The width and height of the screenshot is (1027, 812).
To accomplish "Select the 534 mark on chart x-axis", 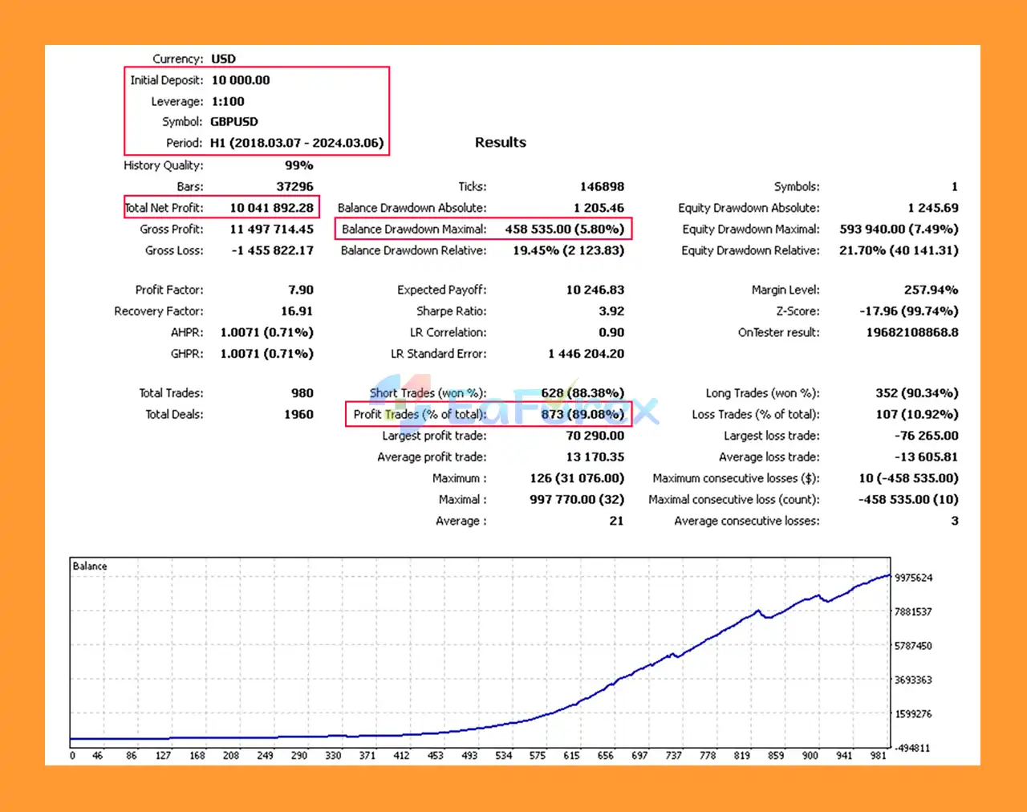I will coord(504,756).
